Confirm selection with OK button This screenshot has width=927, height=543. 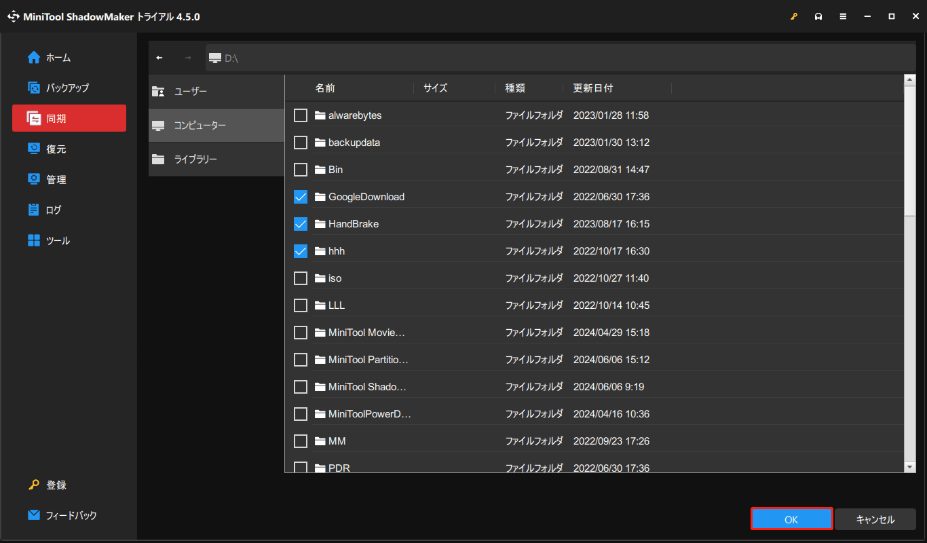[792, 519]
